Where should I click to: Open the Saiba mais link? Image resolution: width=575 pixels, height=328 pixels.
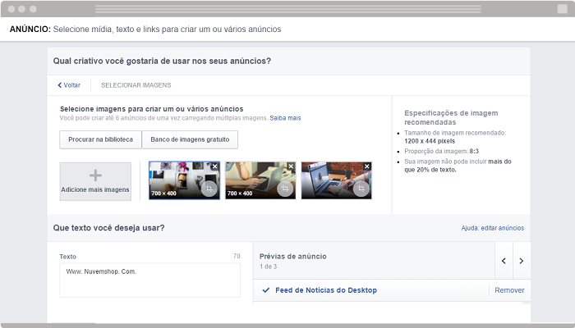pos(285,118)
